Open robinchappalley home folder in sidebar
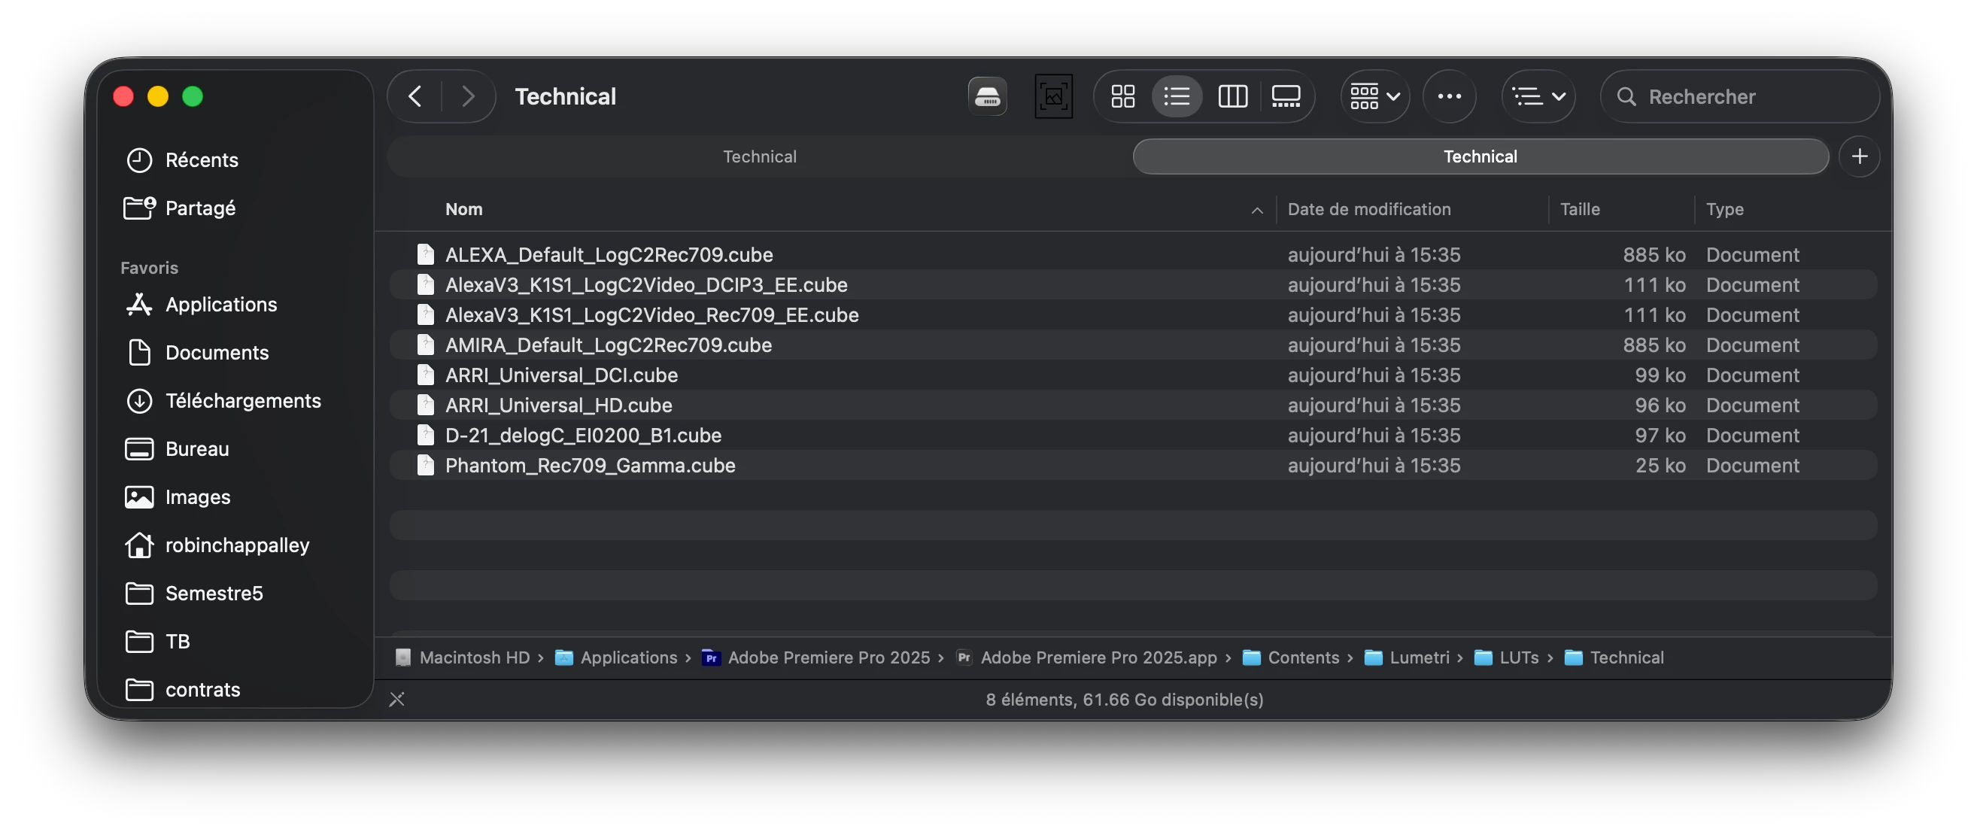The image size is (1977, 832). pyautogui.click(x=235, y=545)
